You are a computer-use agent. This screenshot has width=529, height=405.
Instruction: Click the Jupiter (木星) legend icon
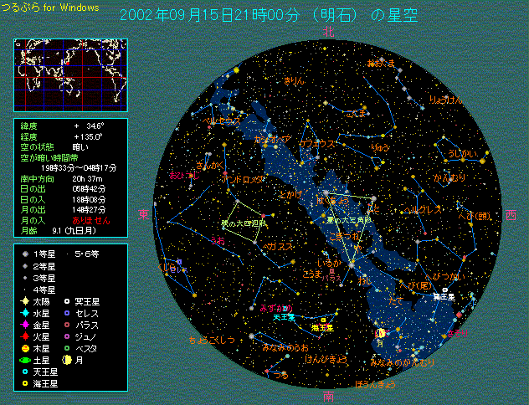click(x=26, y=347)
